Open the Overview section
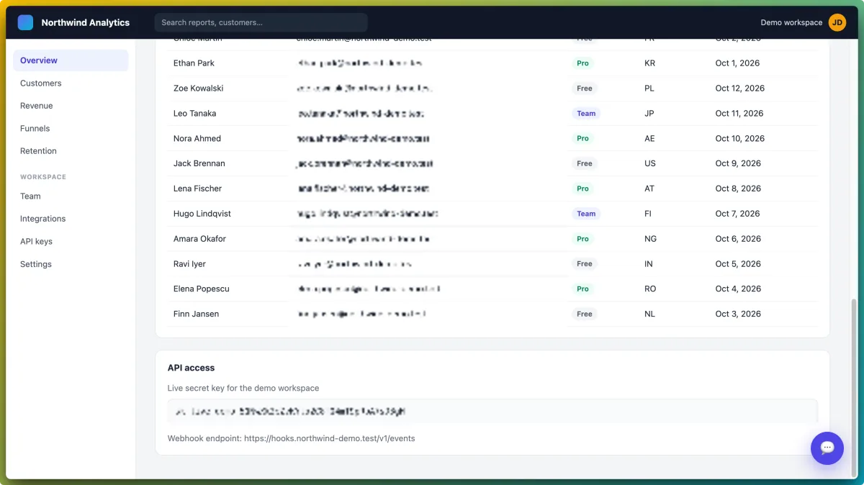864x485 pixels. tap(71, 60)
